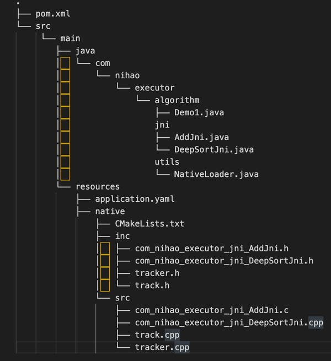Select the native folder
Image resolution: width=331 pixels, height=361 pixels.
click(110, 211)
